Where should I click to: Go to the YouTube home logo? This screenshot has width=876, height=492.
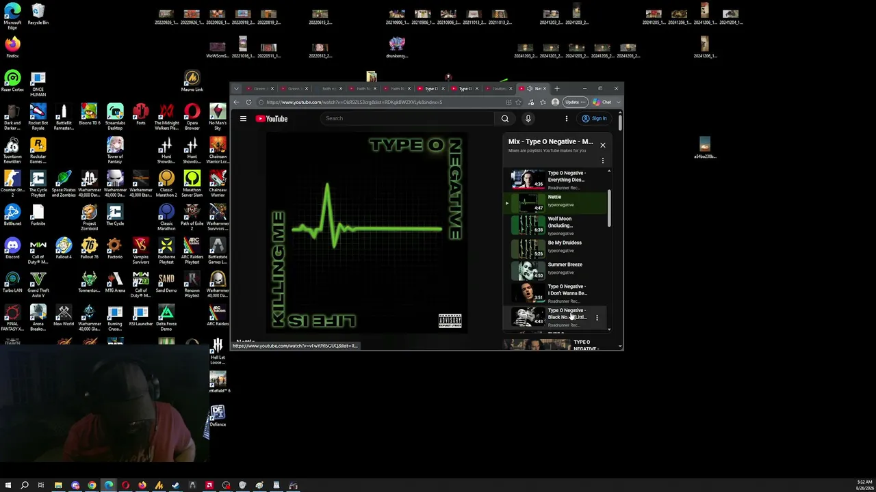tap(272, 119)
